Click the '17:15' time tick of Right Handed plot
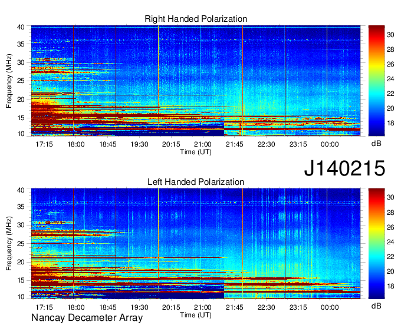Image resolution: width=401 pixels, height=325 pixels. pyautogui.click(x=44, y=144)
